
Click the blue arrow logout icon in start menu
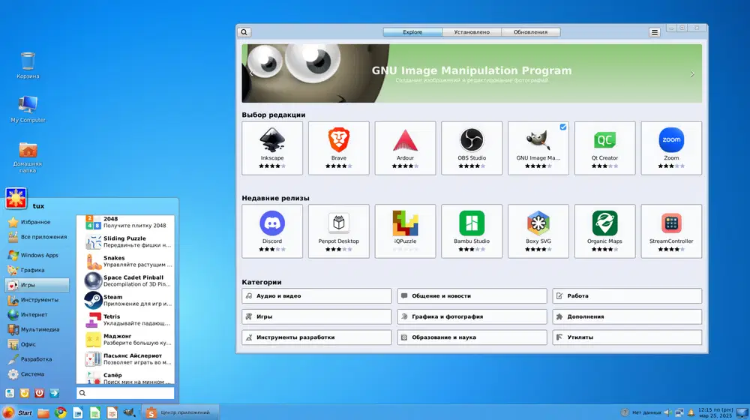pyautogui.click(x=55, y=393)
